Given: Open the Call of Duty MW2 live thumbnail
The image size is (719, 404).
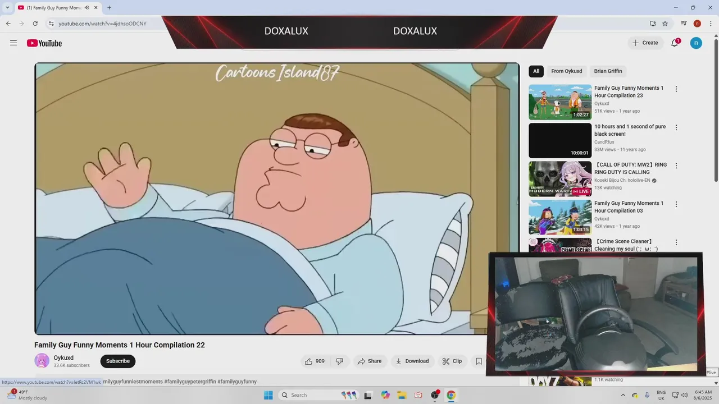Looking at the screenshot, I should (560, 179).
